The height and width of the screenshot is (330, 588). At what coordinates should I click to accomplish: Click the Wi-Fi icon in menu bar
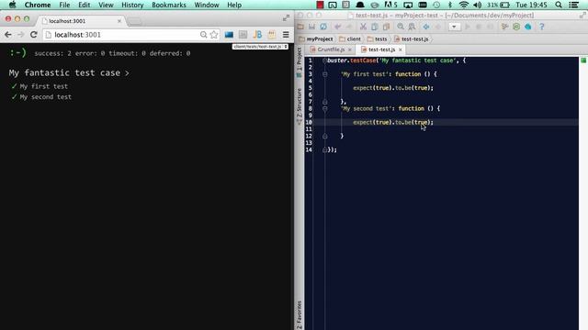coord(464,5)
